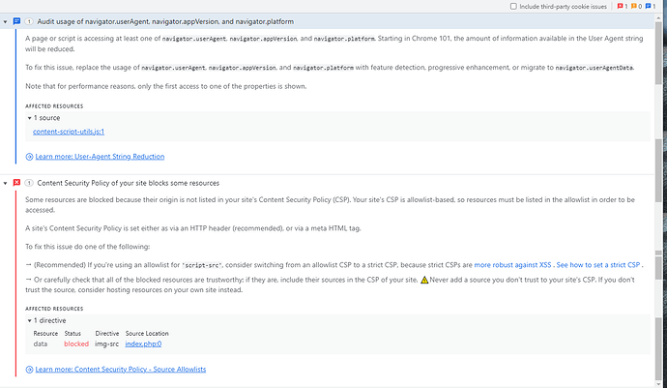Image resolution: width=667 pixels, height=388 pixels.
Task: Open index.php:0 source location link
Action: [x=143, y=343]
